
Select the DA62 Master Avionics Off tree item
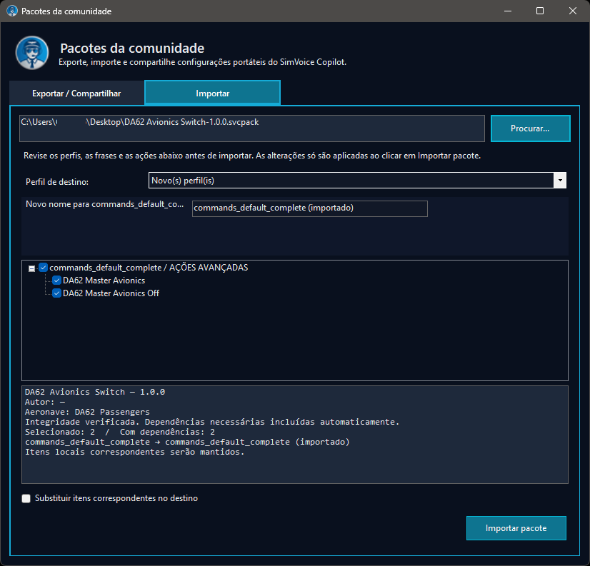(x=111, y=293)
